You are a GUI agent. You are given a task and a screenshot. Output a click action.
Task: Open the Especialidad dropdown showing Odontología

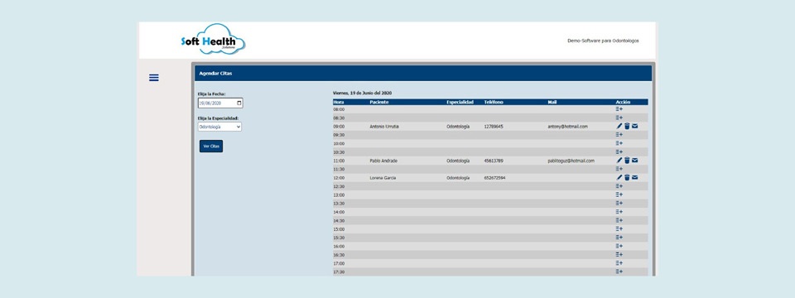coord(219,127)
